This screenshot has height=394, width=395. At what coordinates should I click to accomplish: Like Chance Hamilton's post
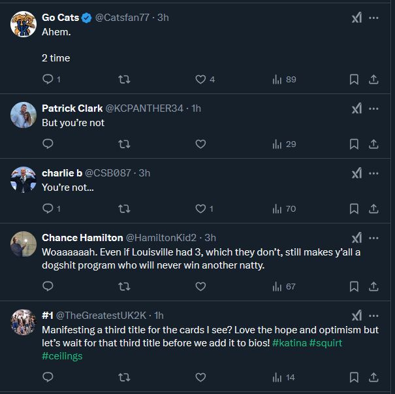coord(201,286)
